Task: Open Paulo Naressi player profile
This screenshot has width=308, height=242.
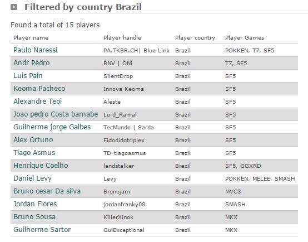Action: (x=36, y=50)
